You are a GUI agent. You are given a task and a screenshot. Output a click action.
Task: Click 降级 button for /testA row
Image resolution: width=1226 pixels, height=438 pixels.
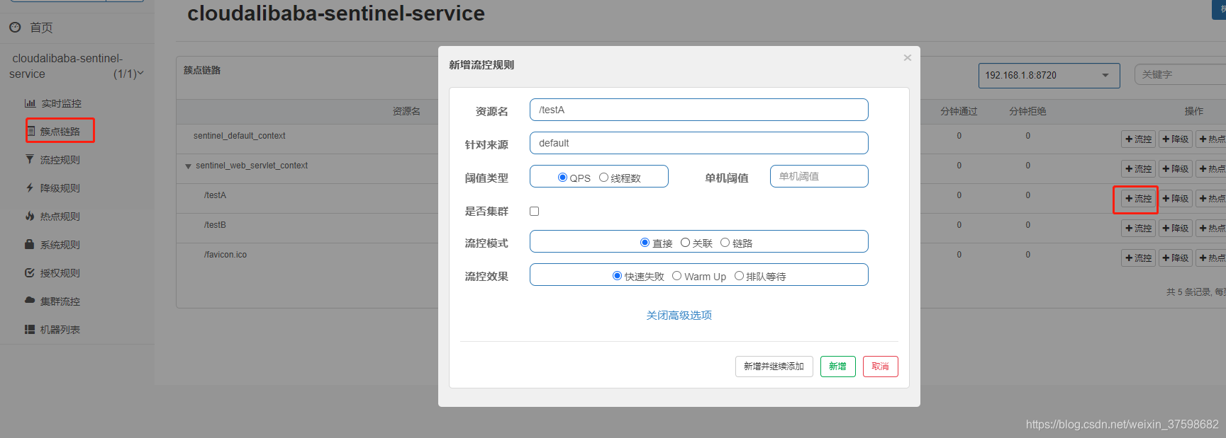click(1176, 199)
